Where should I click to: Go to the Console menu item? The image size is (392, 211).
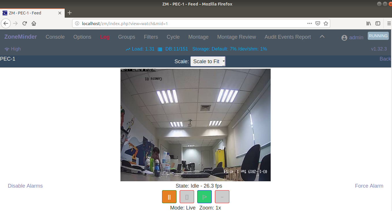(x=55, y=37)
